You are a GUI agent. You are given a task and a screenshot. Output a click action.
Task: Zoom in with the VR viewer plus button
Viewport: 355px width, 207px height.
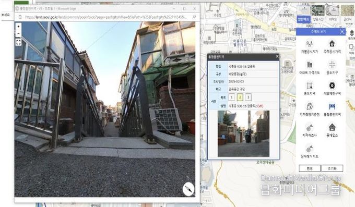point(18,27)
